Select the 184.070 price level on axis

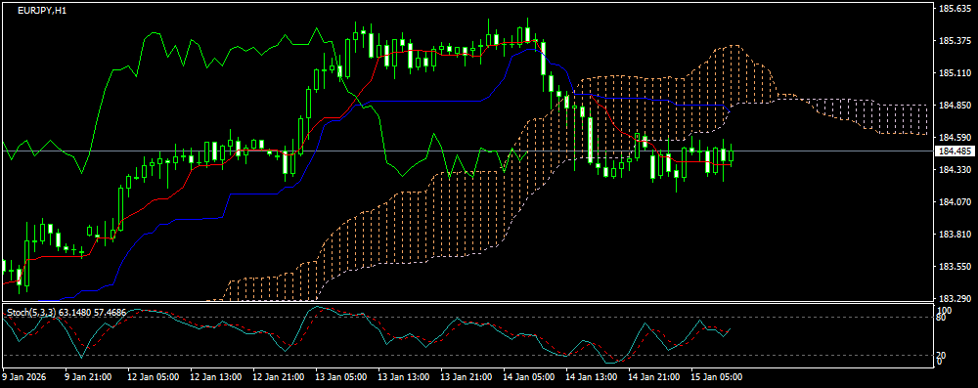(x=955, y=202)
